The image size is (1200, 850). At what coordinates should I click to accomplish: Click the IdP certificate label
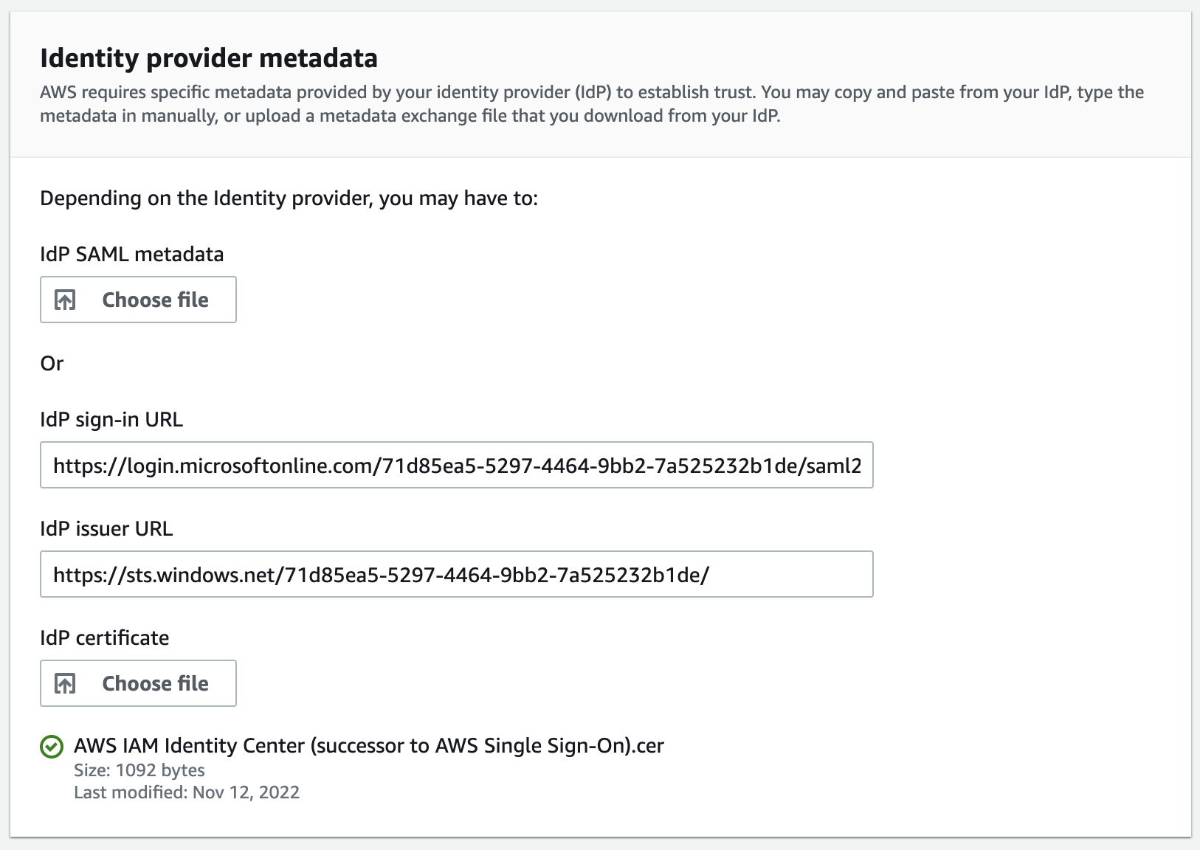[105, 637]
